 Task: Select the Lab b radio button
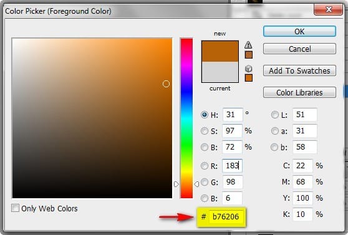(x=275, y=147)
